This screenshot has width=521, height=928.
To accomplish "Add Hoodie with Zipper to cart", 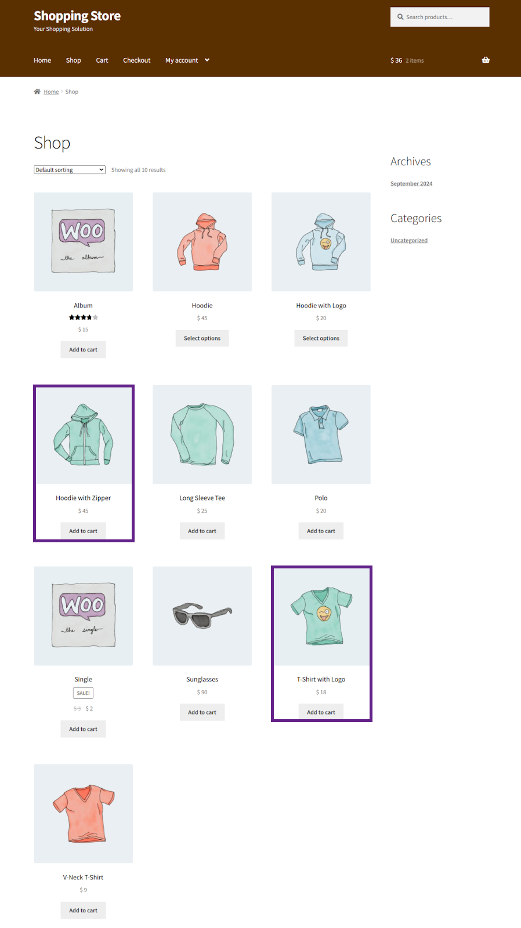I will (x=84, y=531).
